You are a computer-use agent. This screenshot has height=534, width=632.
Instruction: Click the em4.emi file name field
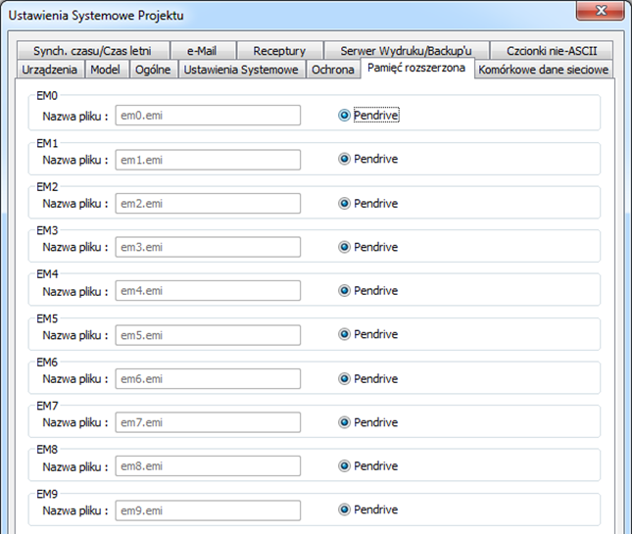tap(208, 291)
